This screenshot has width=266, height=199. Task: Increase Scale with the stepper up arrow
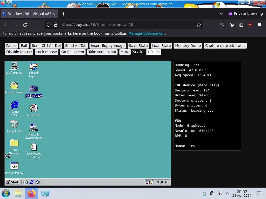coord(158,51)
